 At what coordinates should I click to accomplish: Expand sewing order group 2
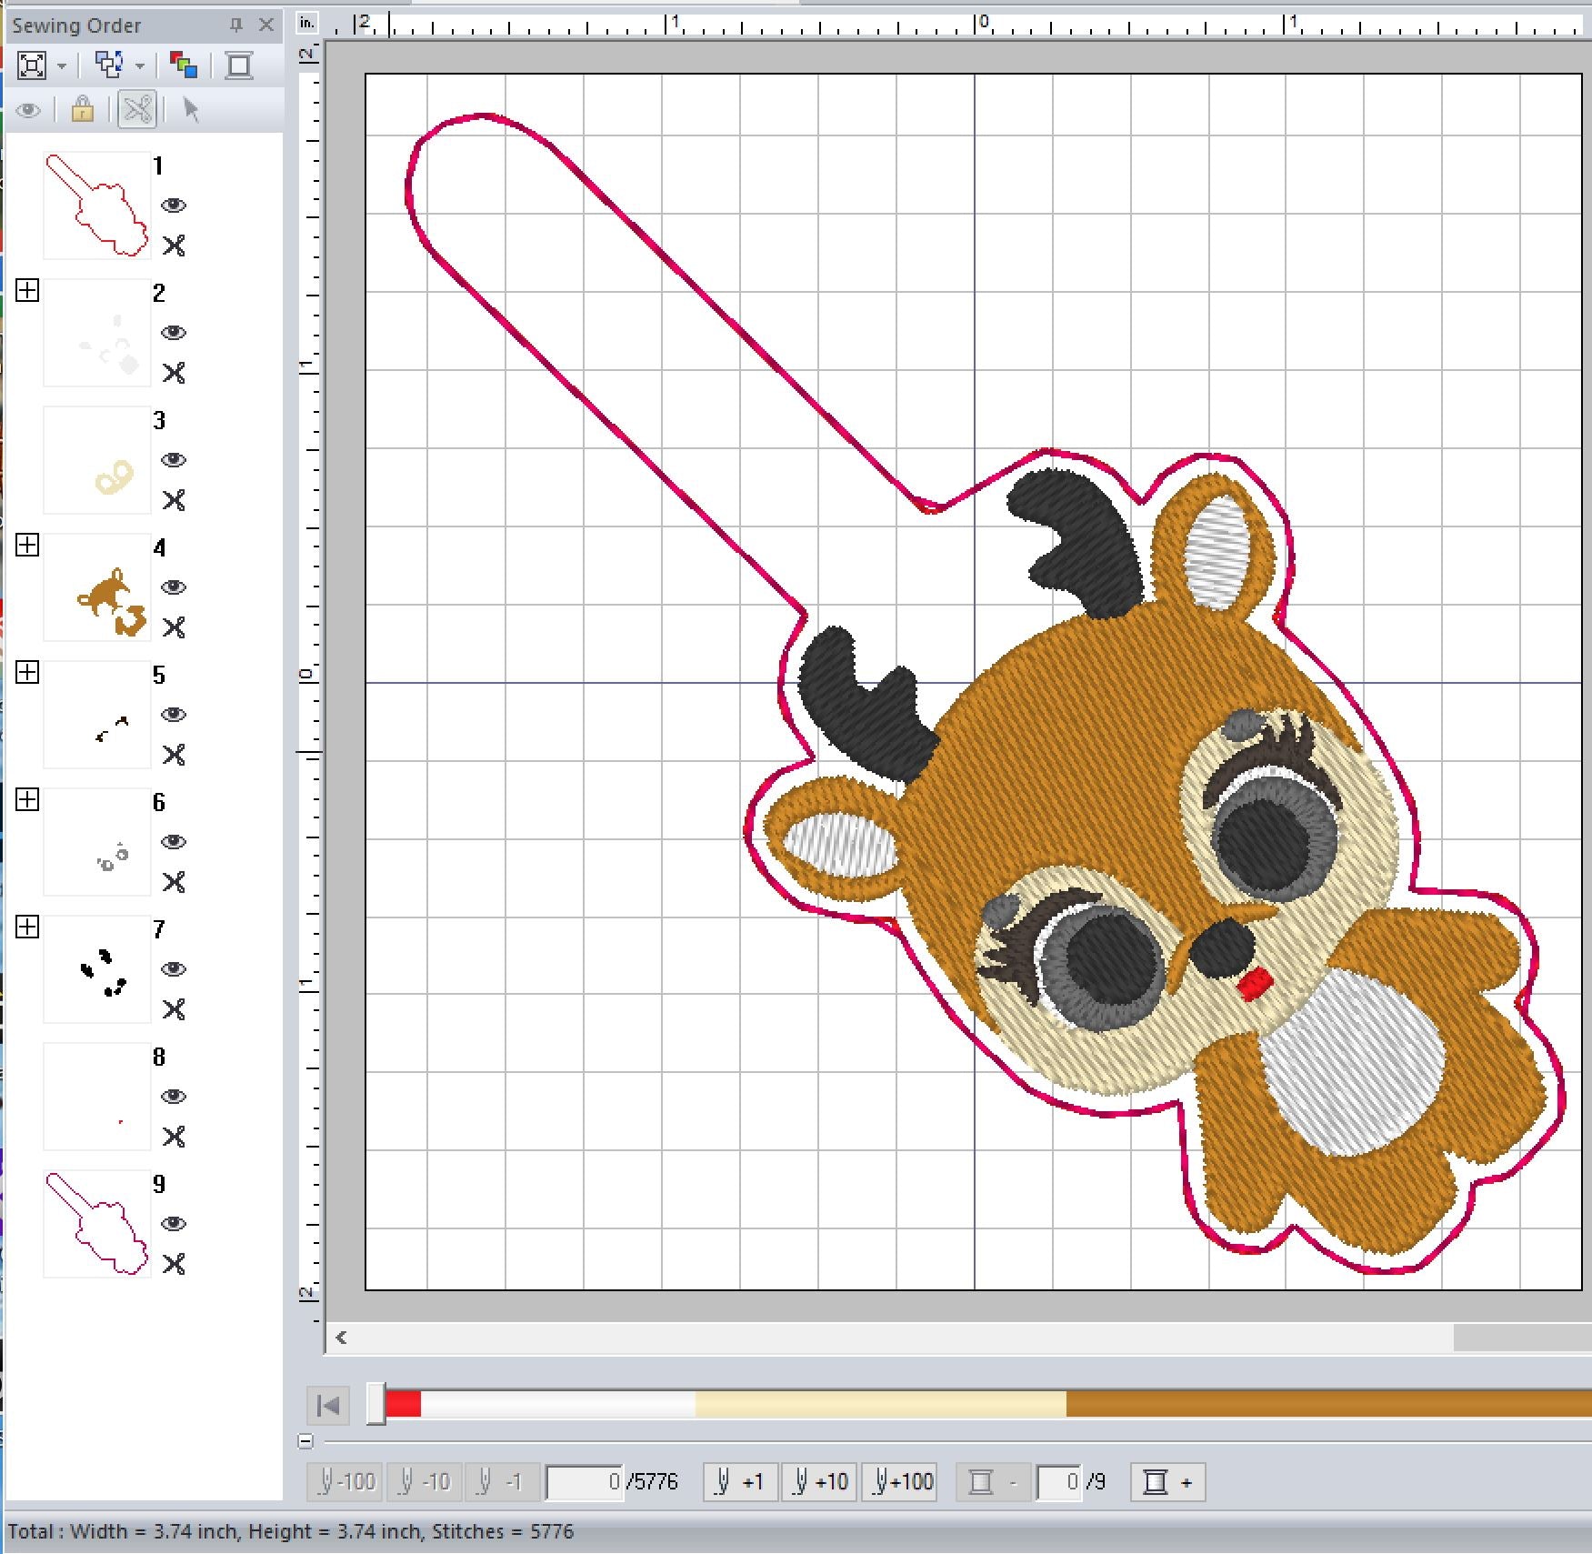[27, 290]
